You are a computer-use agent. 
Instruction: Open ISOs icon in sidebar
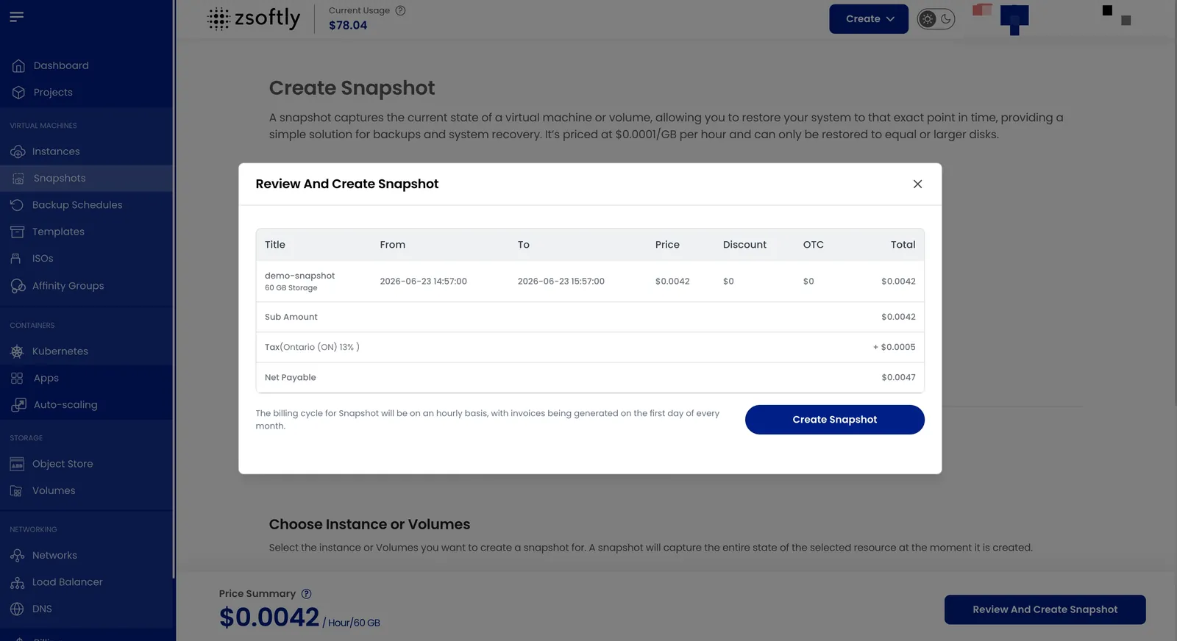tap(16, 259)
